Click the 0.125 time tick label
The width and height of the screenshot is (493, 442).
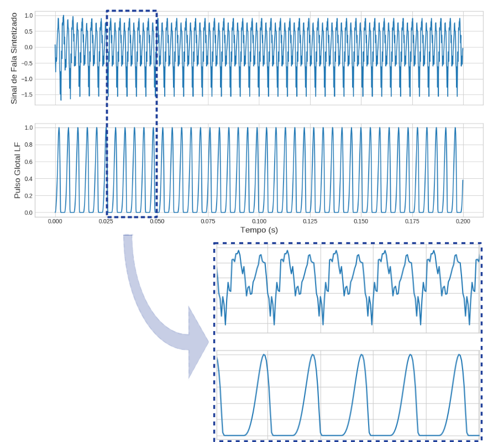[310, 221]
